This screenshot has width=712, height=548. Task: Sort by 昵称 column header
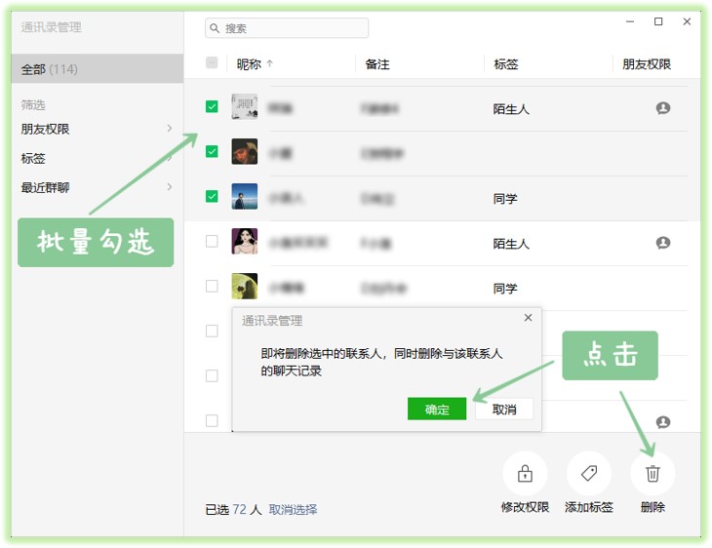coord(249,64)
